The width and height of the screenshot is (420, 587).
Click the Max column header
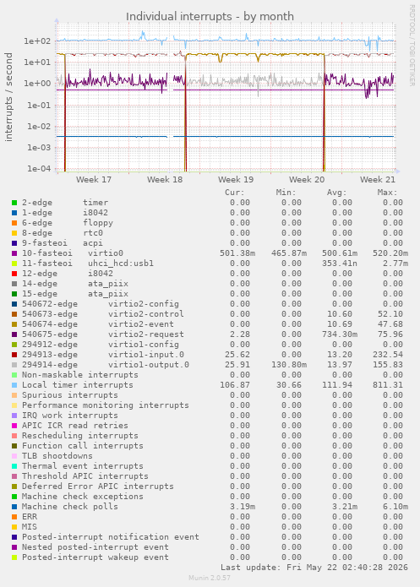click(387, 193)
